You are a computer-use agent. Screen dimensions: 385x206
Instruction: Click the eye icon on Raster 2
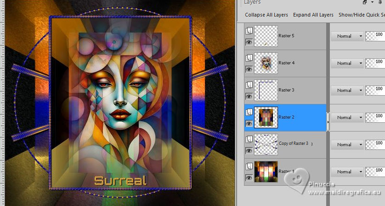click(249, 124)
